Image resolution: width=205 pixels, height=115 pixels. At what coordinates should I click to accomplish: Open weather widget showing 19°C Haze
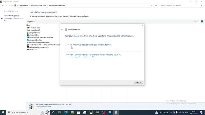click(x=161, y=112)
